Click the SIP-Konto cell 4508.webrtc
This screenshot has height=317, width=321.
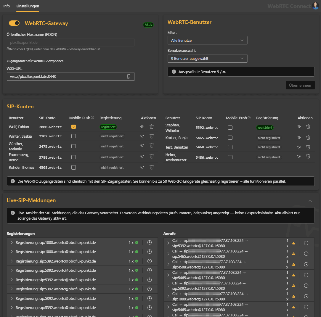pos(50,168)
